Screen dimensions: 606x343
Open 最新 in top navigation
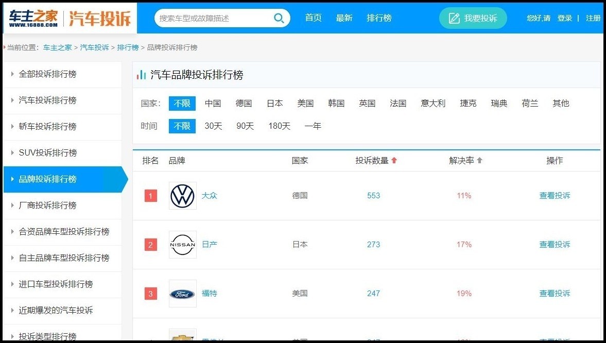(x=344, y=18)
